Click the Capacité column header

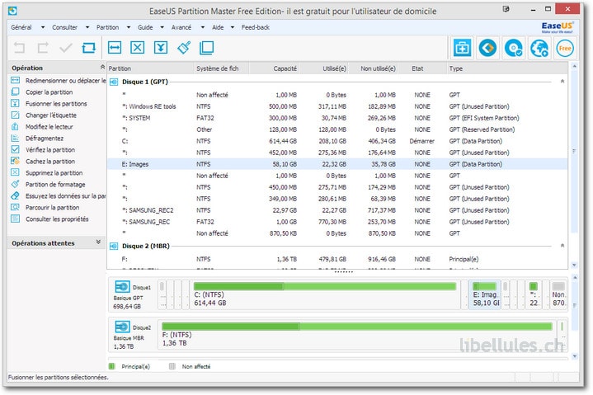pos(274,68)
